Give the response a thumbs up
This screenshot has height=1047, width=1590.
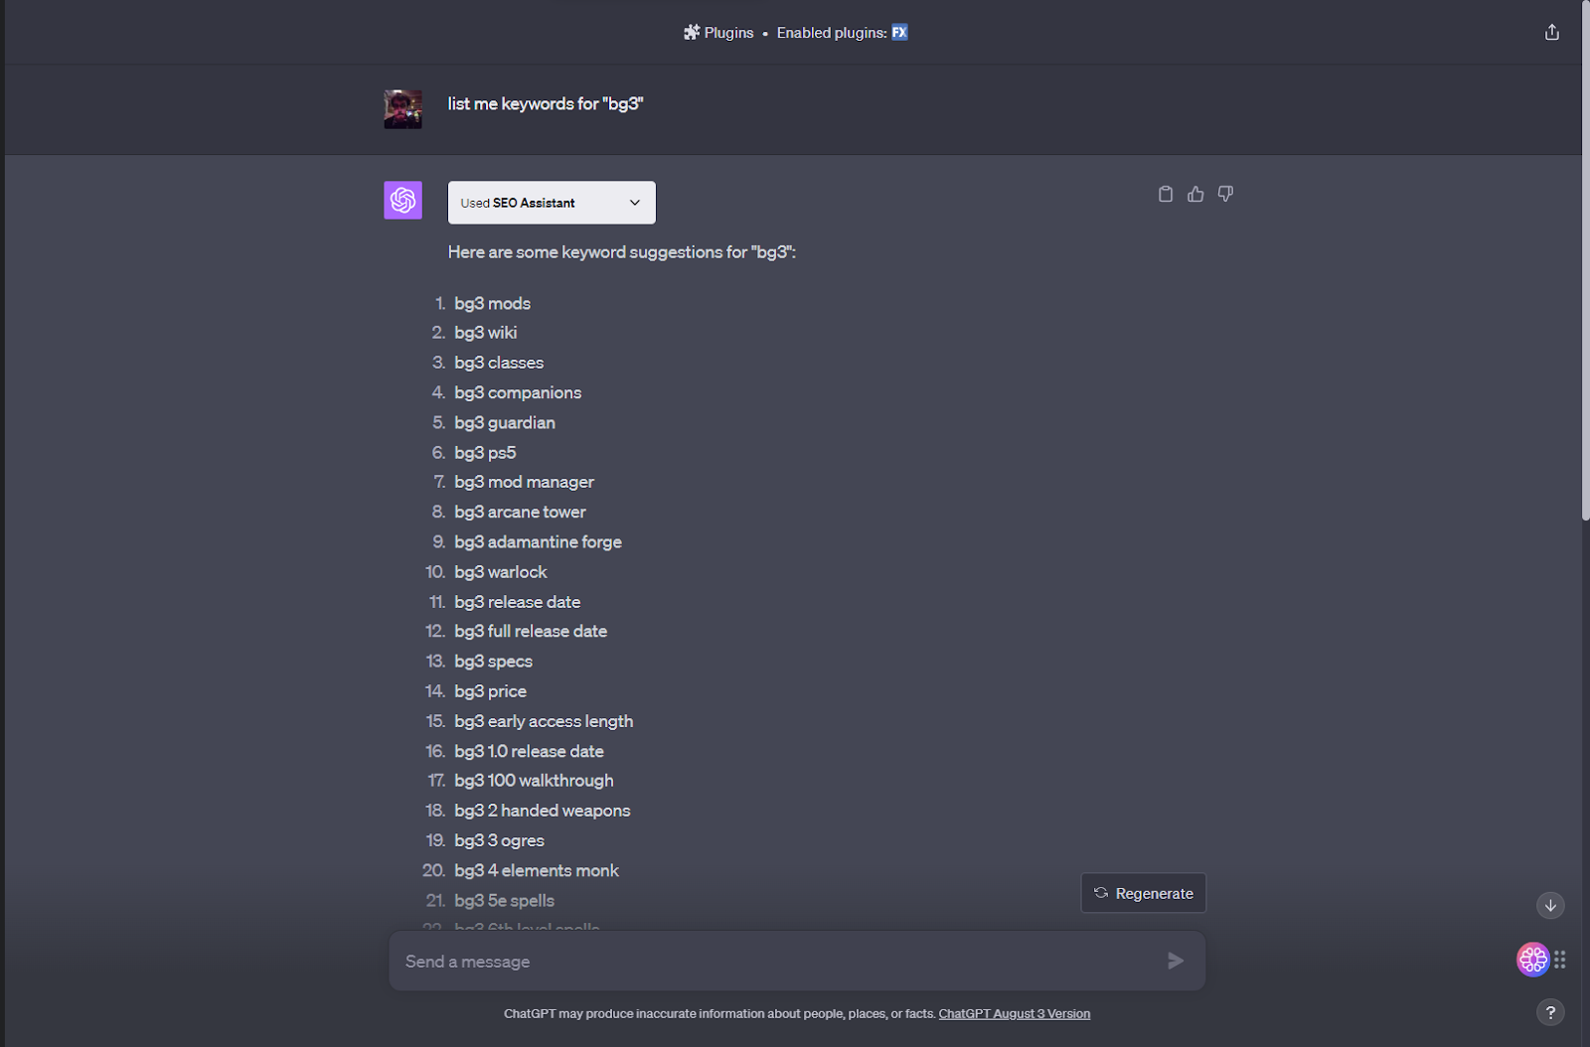(1195, 195)
